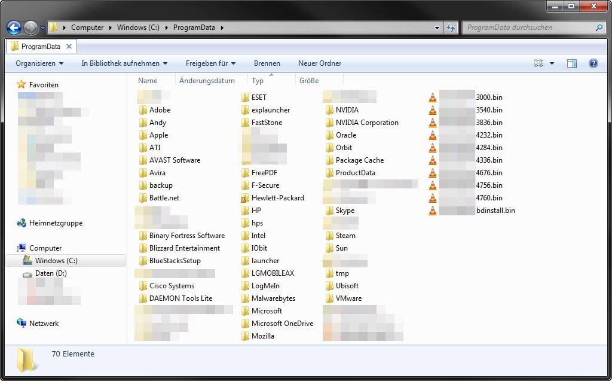Select the Malwarebytes folder icon

pos(245,298)
